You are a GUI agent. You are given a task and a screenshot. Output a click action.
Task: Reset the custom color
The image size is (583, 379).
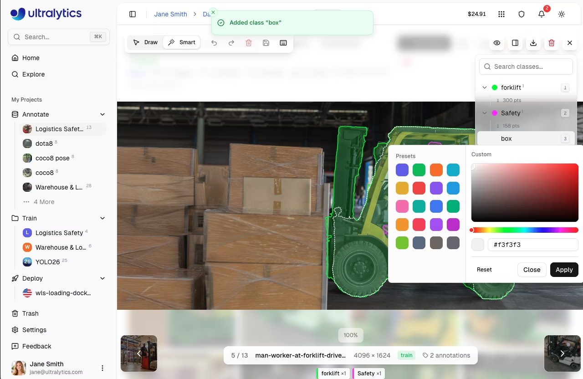pos(484,270)
